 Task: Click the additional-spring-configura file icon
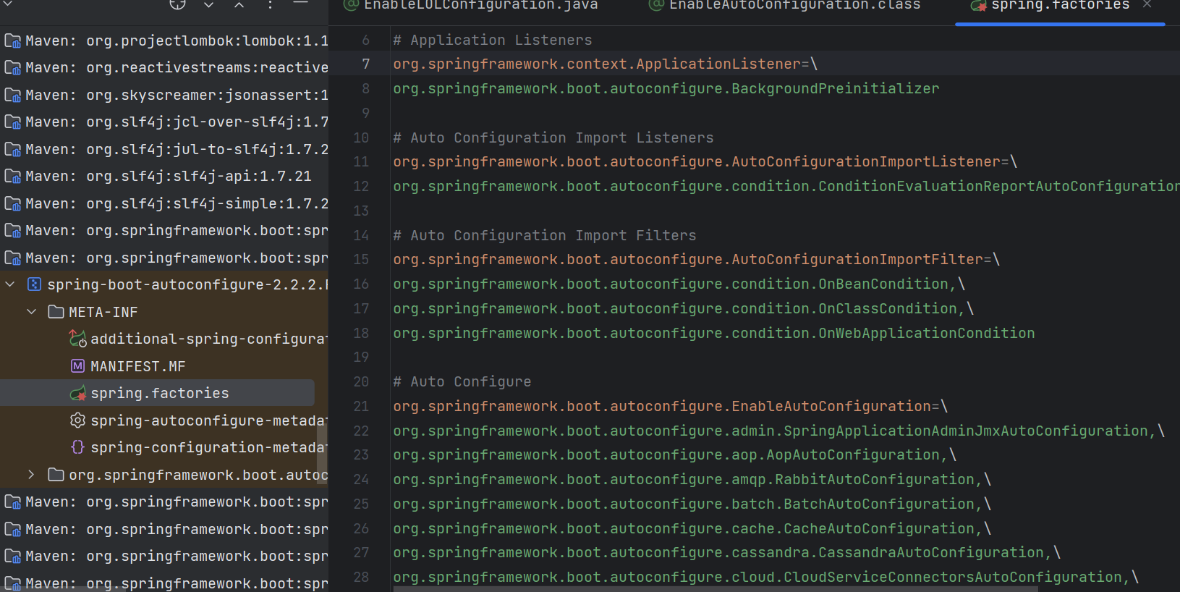click(77, 339)
